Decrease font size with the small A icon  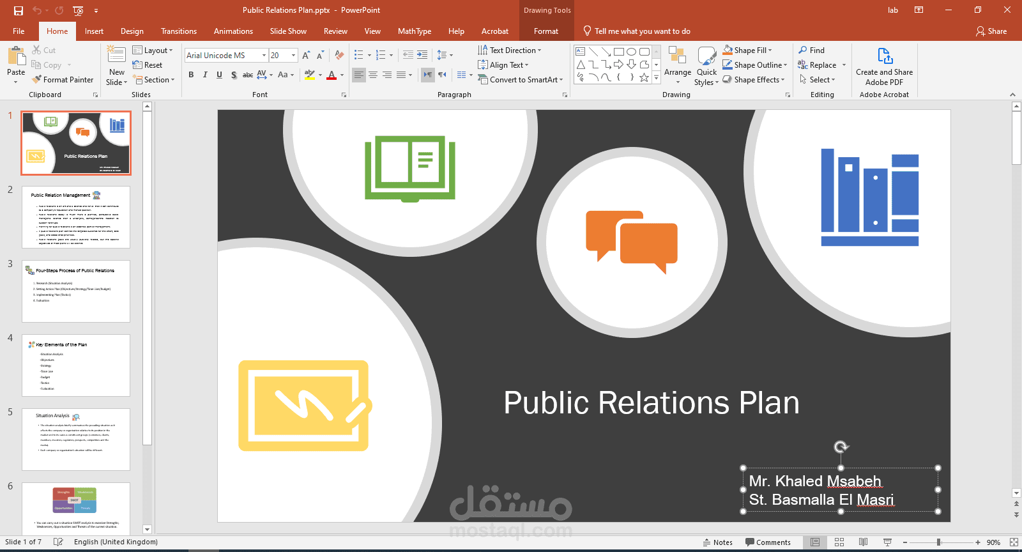320,56
